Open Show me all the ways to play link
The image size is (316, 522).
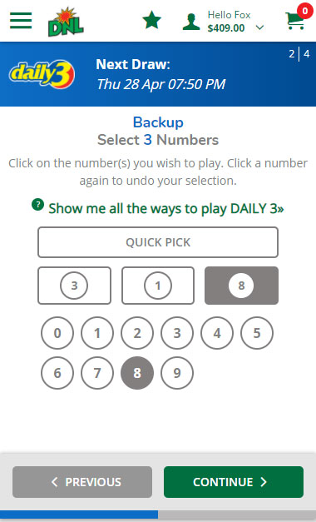(166, 209)
